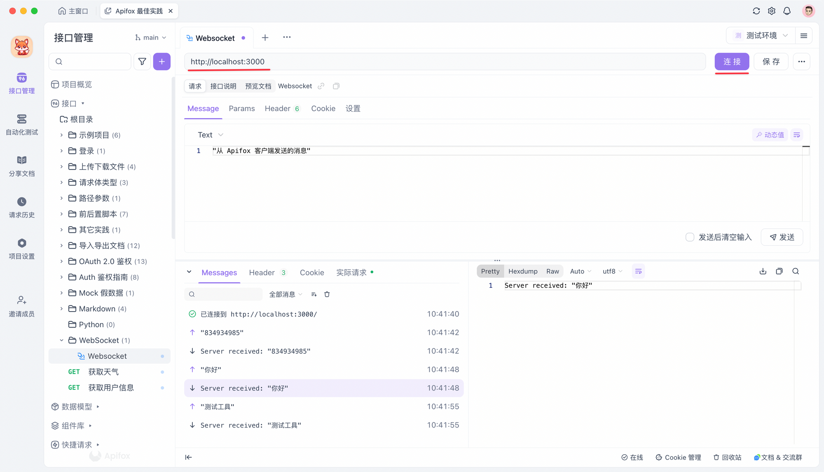The image size is (824, 472).
Task: Click the clear messages trash icon
Action: (x=327, y=294)
